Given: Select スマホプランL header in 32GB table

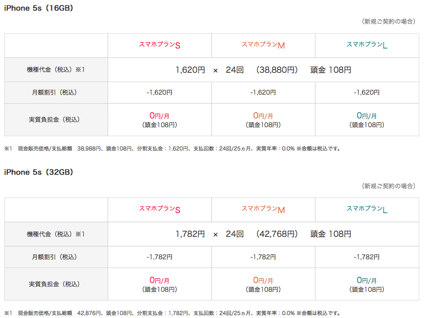Looking at the screenshot, I should click(367, 209).
